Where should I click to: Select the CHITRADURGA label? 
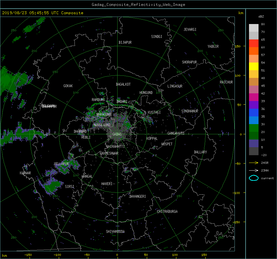click(167, 212)
